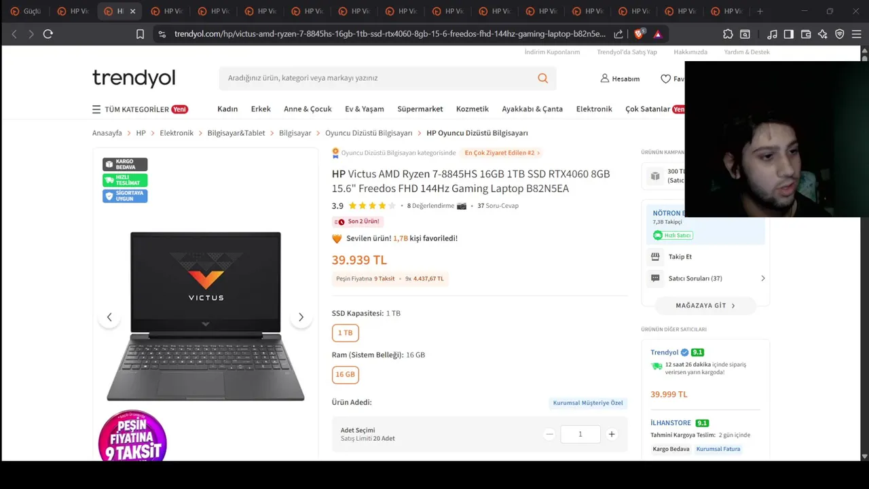Open the extensions puzzle icon

point(728,34)
